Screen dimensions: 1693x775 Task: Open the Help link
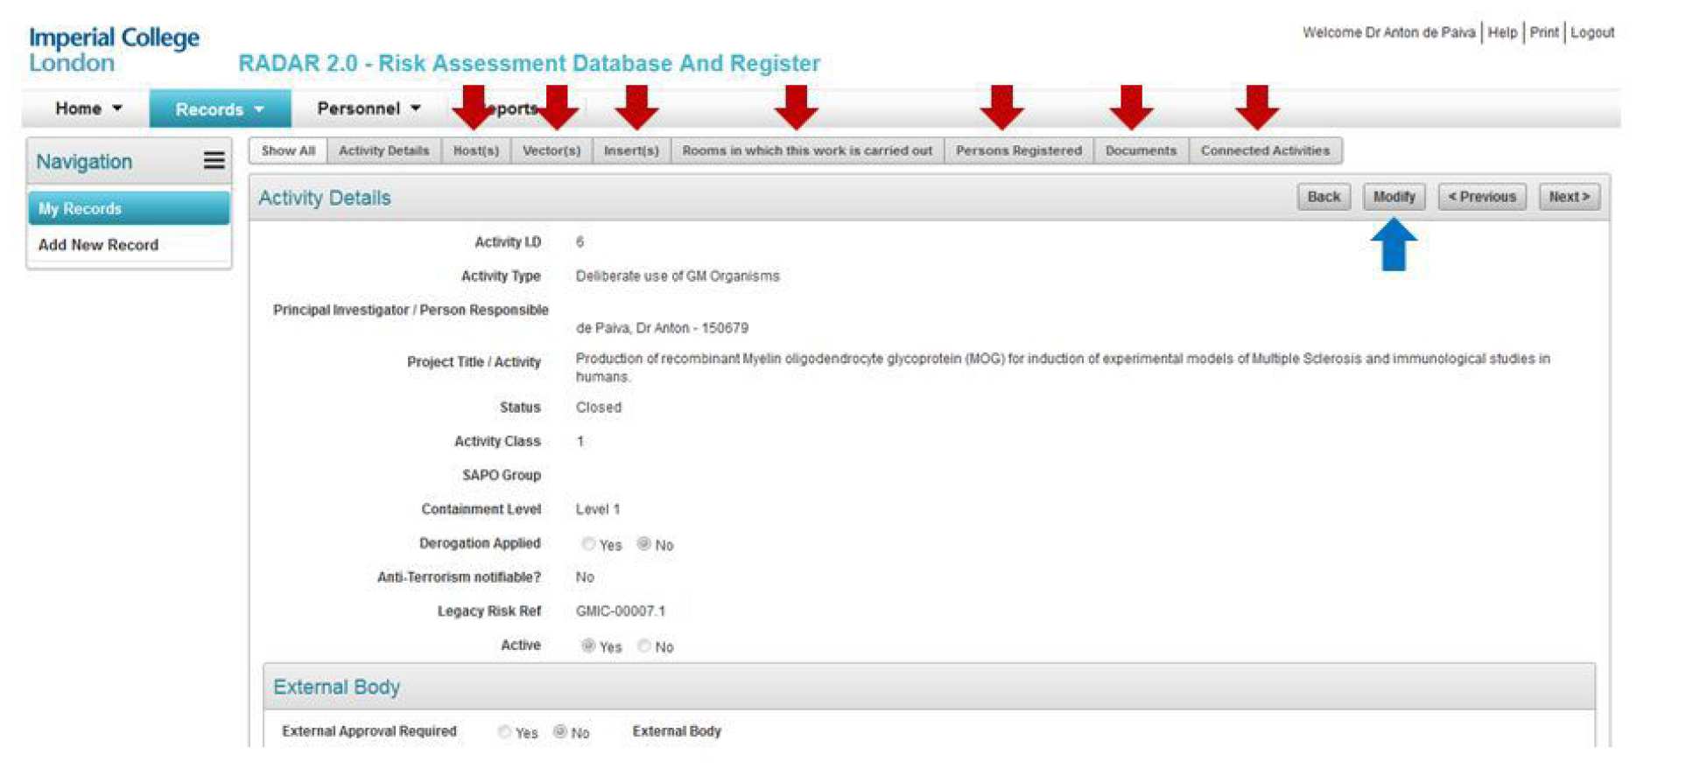coord(1501,32)
